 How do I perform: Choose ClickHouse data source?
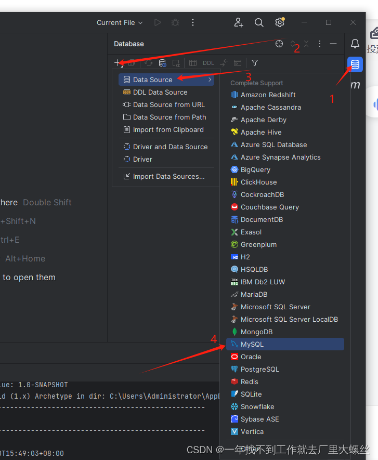285,182
